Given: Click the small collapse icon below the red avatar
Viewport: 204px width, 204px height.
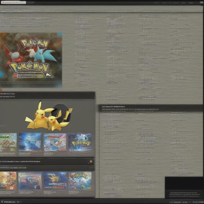Looking at the screenshot, I should pos(91,168).
